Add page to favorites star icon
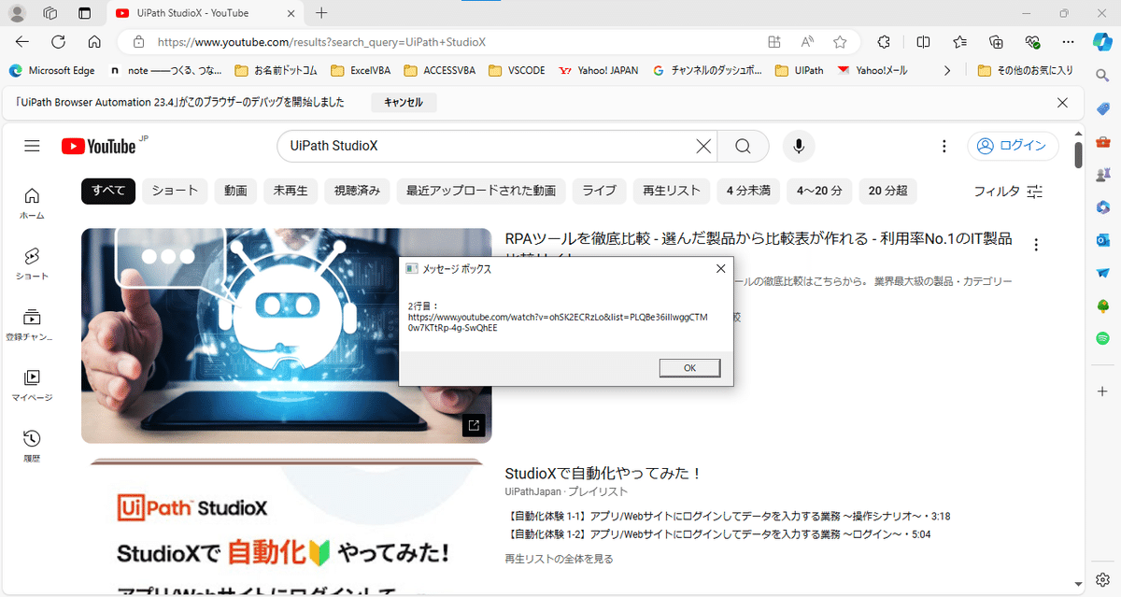The height and width of the screenshot is (597, 1121). click(840, 42)
